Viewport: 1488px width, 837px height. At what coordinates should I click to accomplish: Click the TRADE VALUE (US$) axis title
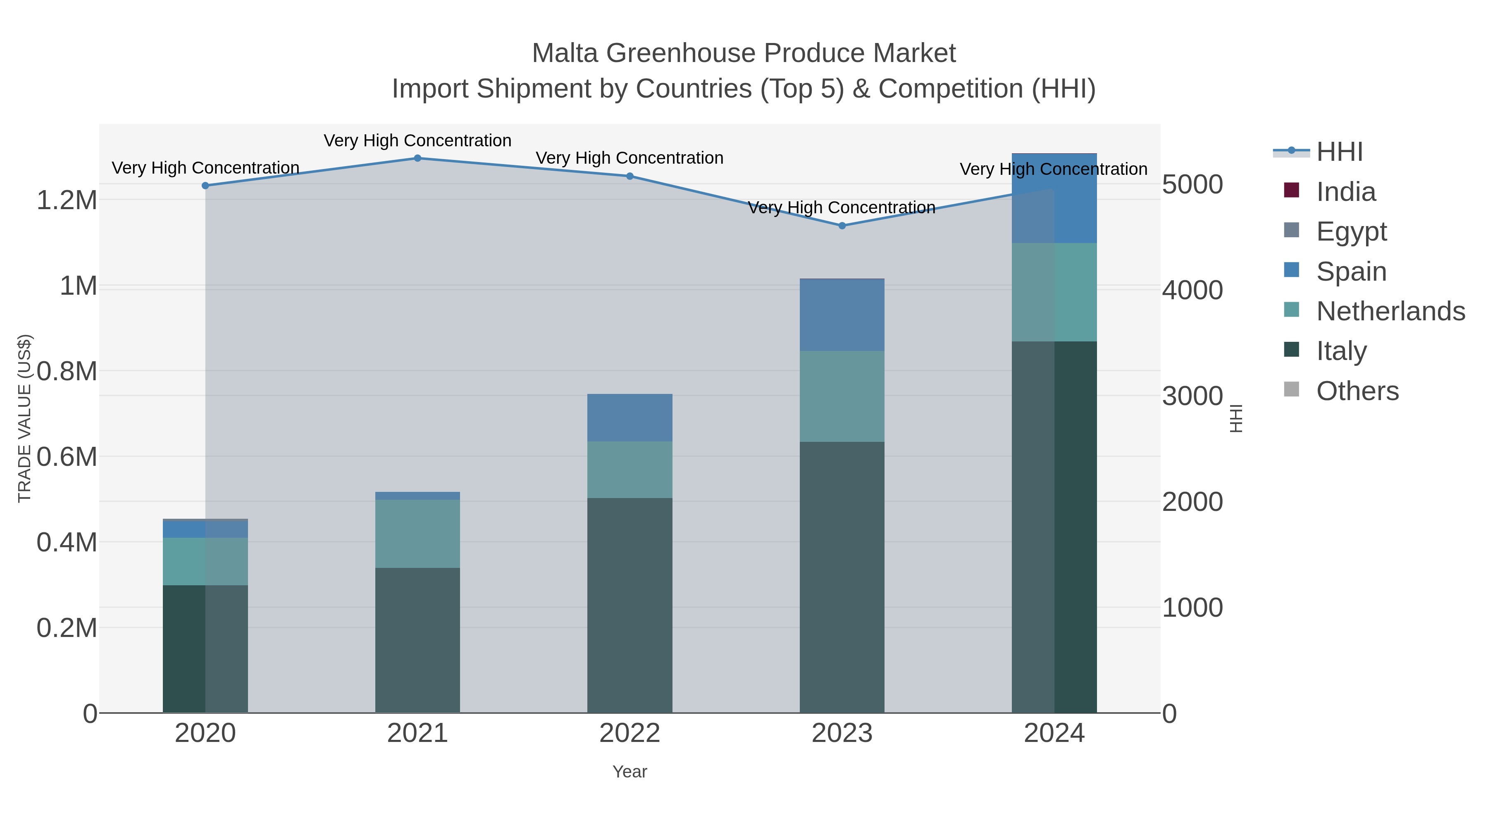coord(25,418)
